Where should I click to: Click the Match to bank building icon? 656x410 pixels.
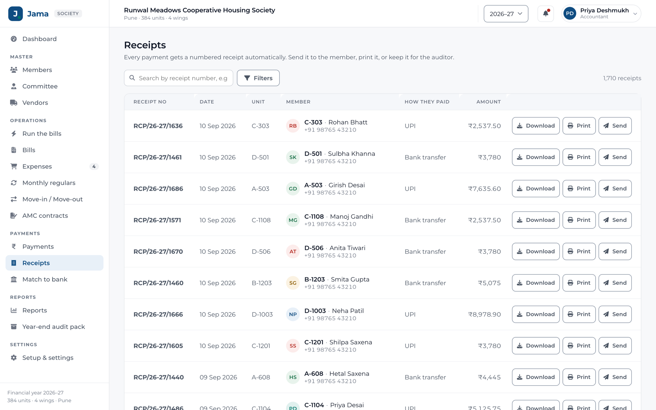click(14, 279)
